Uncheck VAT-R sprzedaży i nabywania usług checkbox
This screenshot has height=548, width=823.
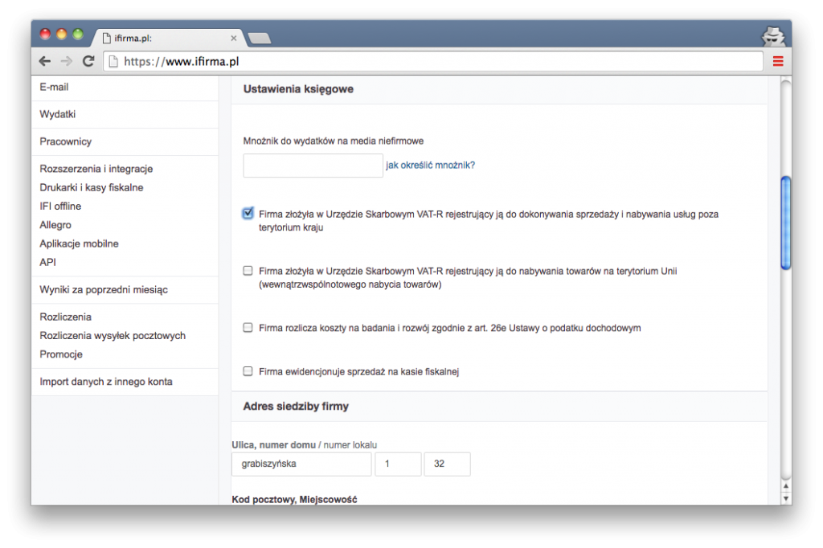(x=248, y=213)
